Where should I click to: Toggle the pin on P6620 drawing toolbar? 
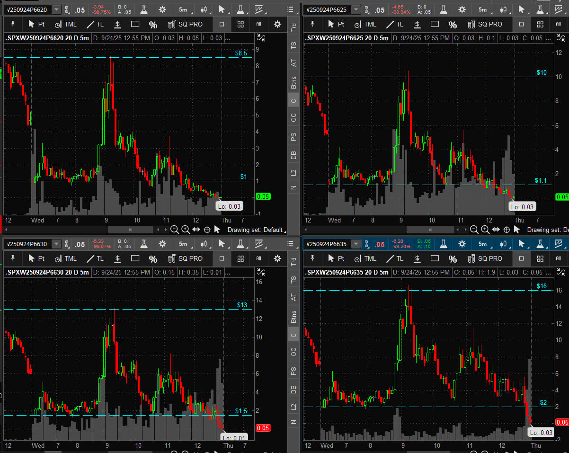click(x=13, y=24)
